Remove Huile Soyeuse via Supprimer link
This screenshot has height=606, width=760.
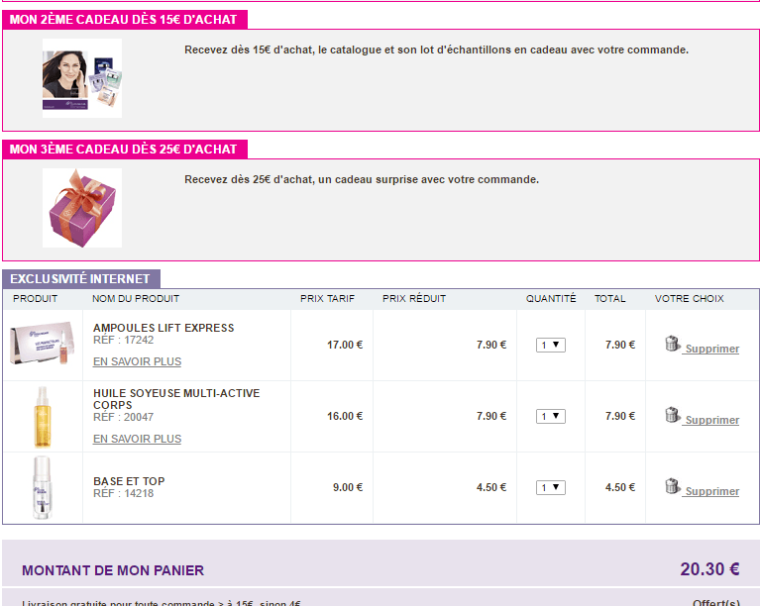tap(711, 421)
